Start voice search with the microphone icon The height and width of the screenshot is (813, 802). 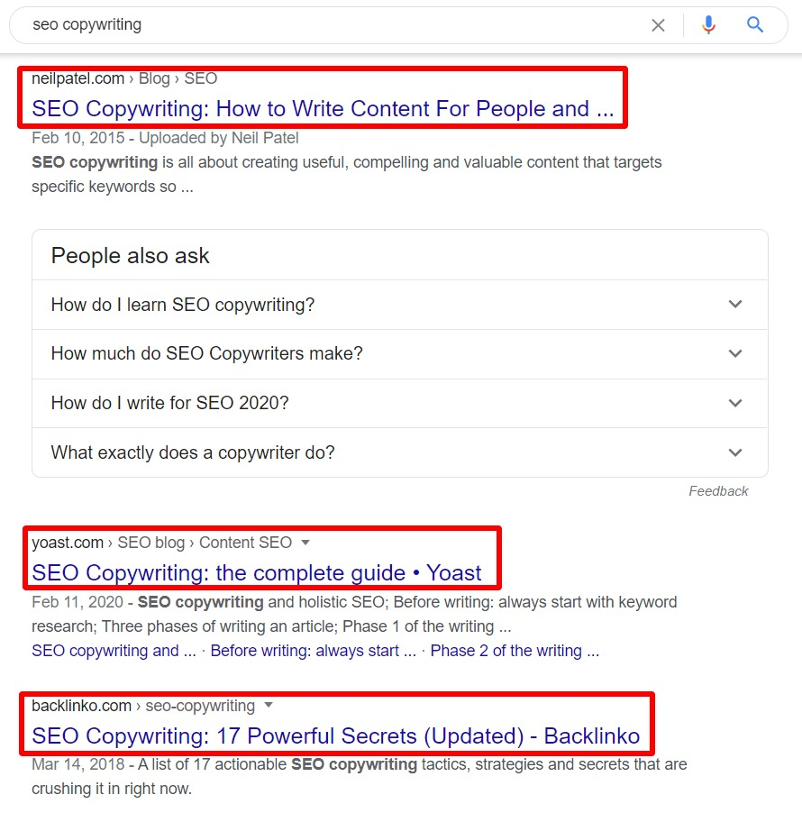708,25
